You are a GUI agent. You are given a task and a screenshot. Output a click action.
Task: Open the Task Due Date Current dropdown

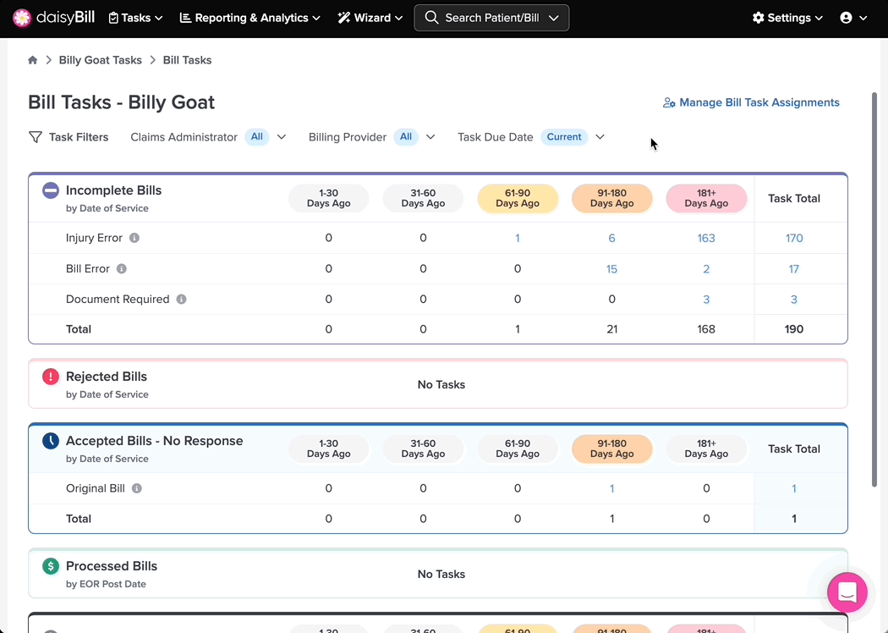point(600,137)
